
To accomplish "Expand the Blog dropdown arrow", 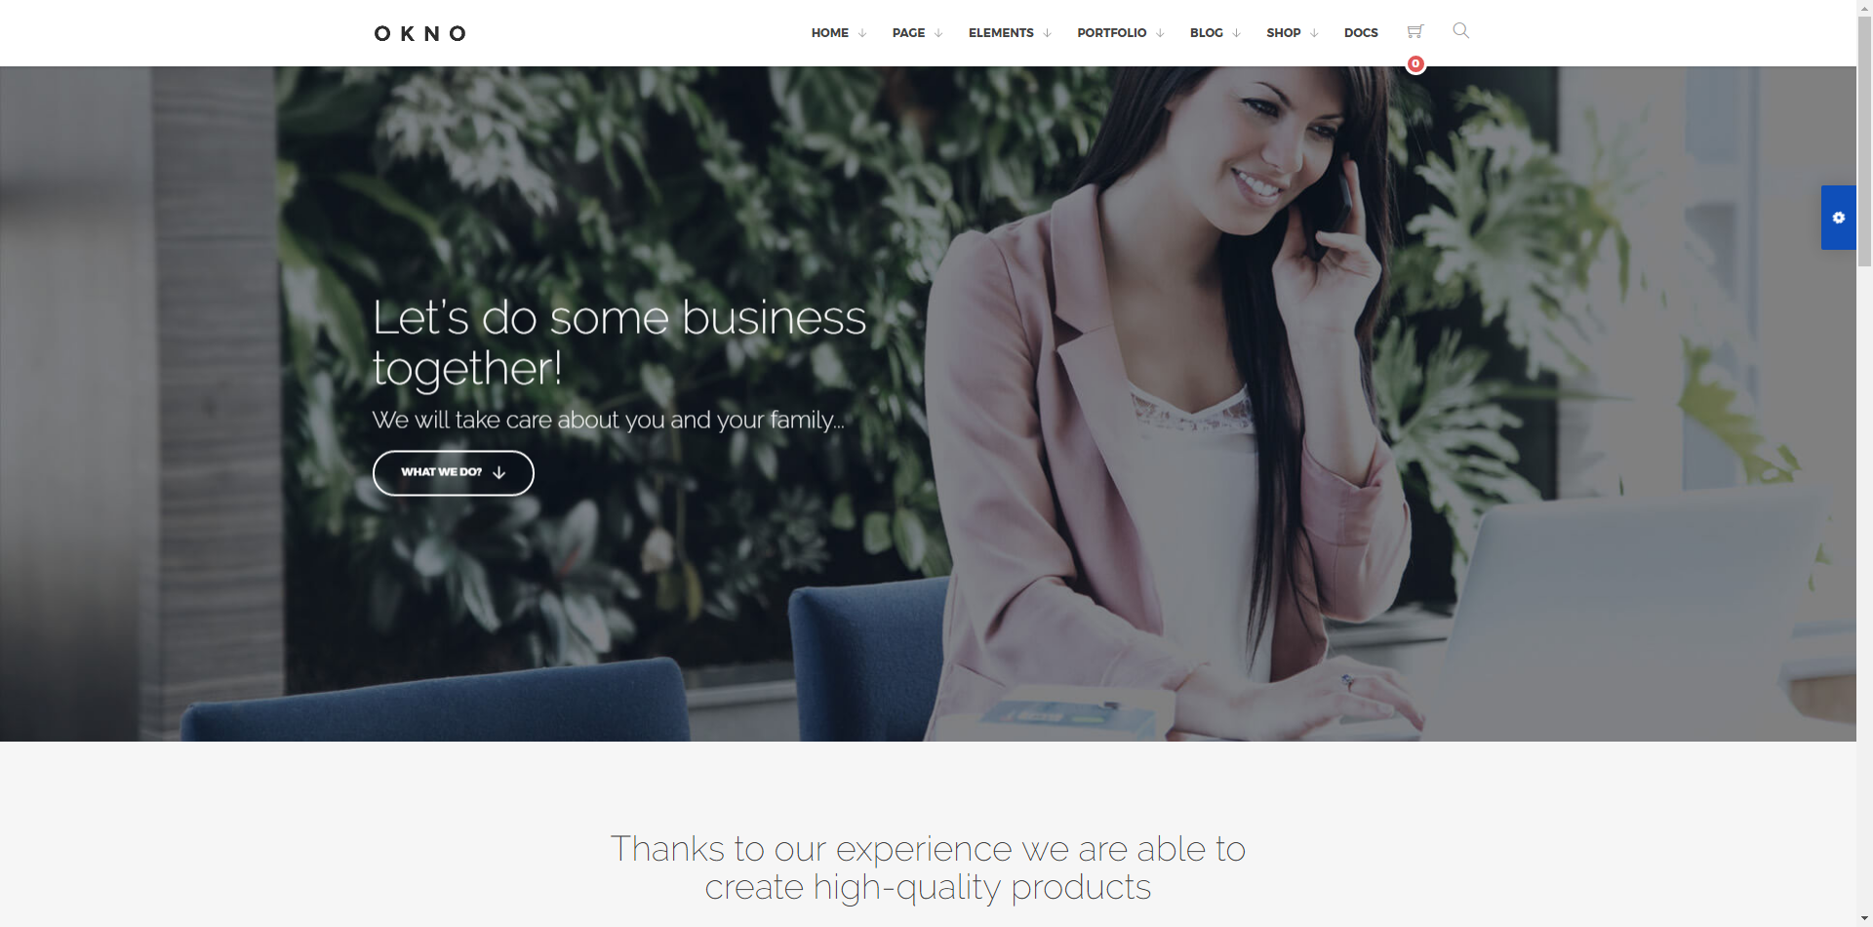I will click(x=1236, y=33).
